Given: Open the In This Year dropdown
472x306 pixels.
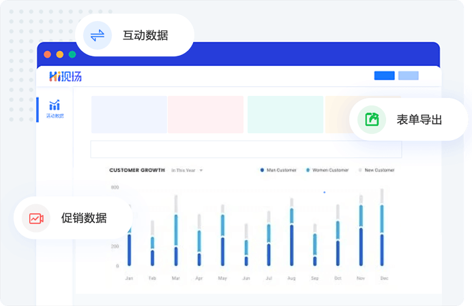Looking at the screenshot, I should (x=187, y=170).
